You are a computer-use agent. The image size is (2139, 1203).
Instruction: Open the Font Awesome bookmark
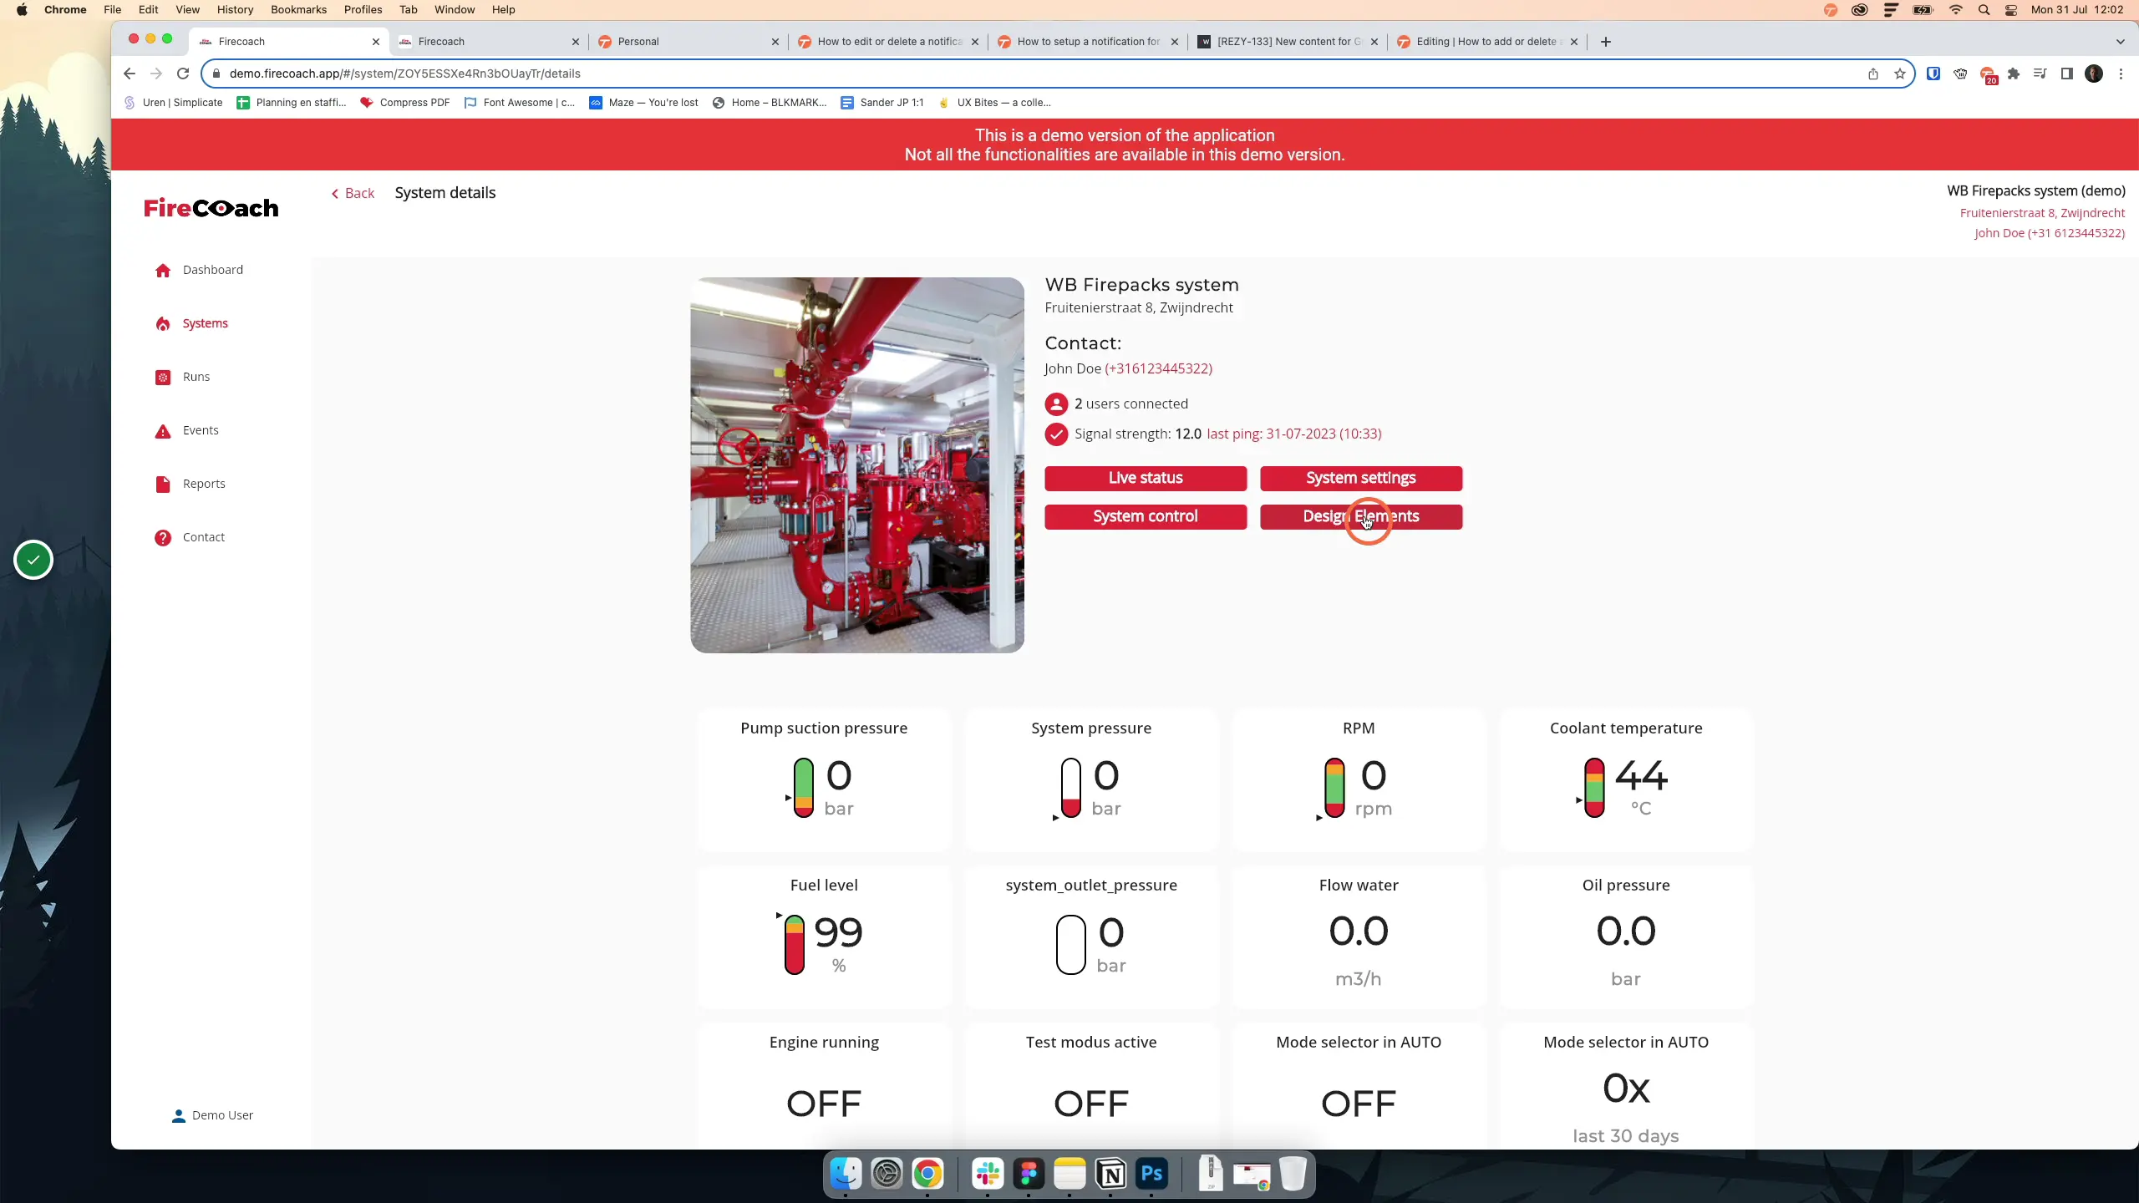[x=519, y=103]
